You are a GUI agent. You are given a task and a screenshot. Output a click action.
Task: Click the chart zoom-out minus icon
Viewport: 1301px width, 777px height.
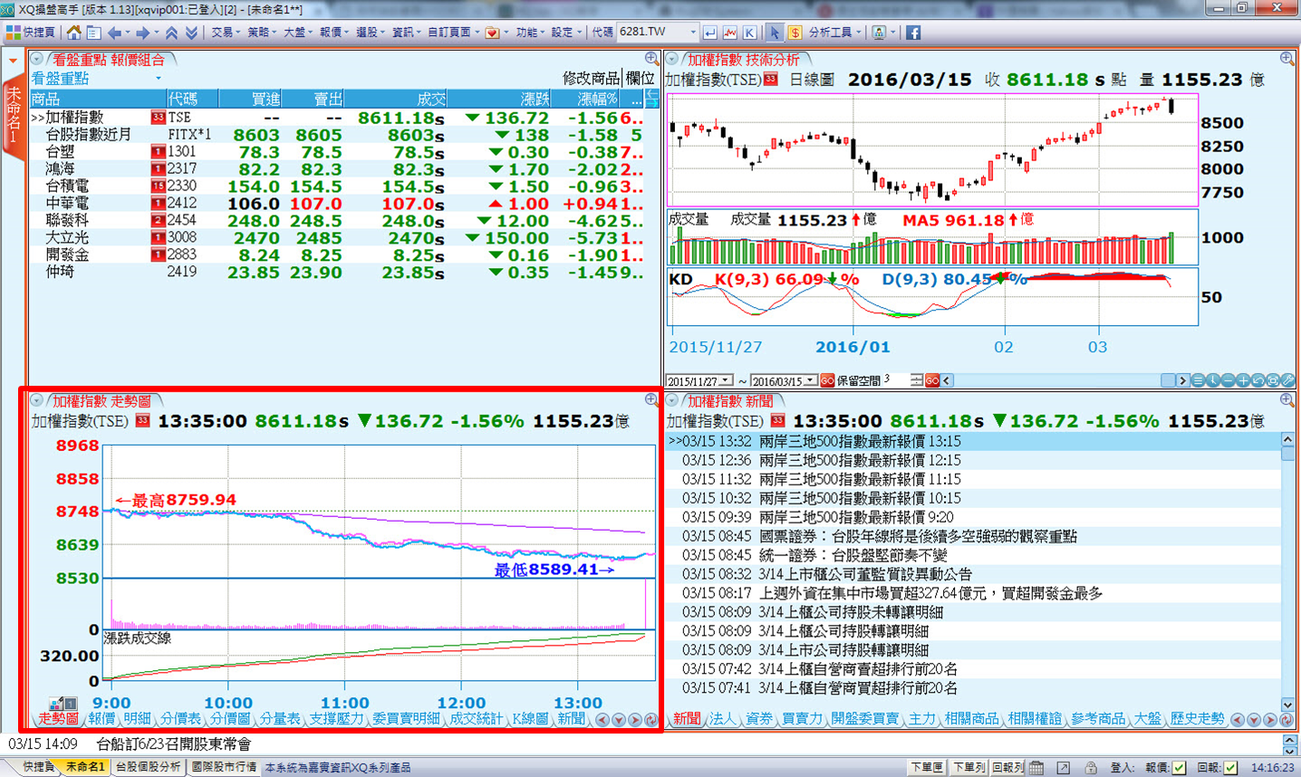pyautogui.click(x=1228, y=380)
